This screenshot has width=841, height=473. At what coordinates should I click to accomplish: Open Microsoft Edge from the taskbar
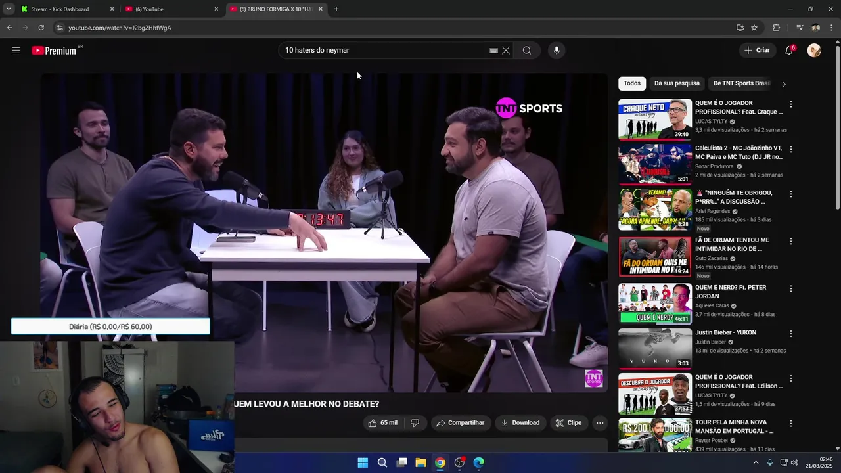pyautogui.click(x=479, y=462)
